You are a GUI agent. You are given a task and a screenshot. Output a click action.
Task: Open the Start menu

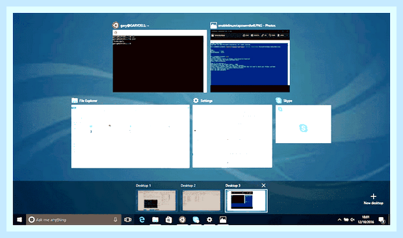coord(19,220)
